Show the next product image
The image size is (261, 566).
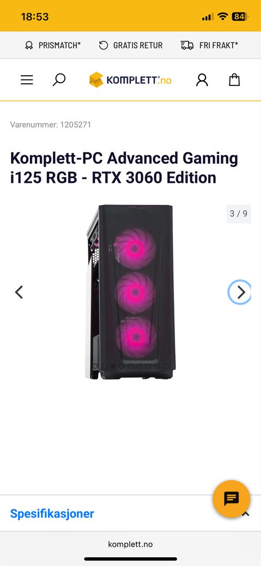click(240, 292)
